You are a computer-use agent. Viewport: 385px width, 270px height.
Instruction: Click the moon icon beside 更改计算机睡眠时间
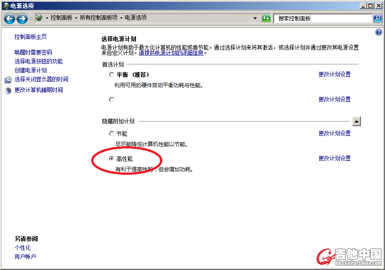click(x=8, y=90)
